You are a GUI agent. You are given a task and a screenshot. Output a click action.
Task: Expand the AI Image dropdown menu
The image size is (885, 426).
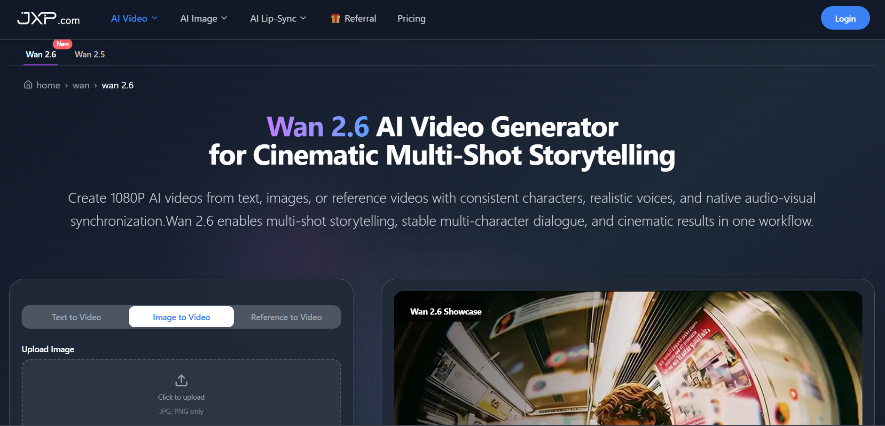pos(204,18)
